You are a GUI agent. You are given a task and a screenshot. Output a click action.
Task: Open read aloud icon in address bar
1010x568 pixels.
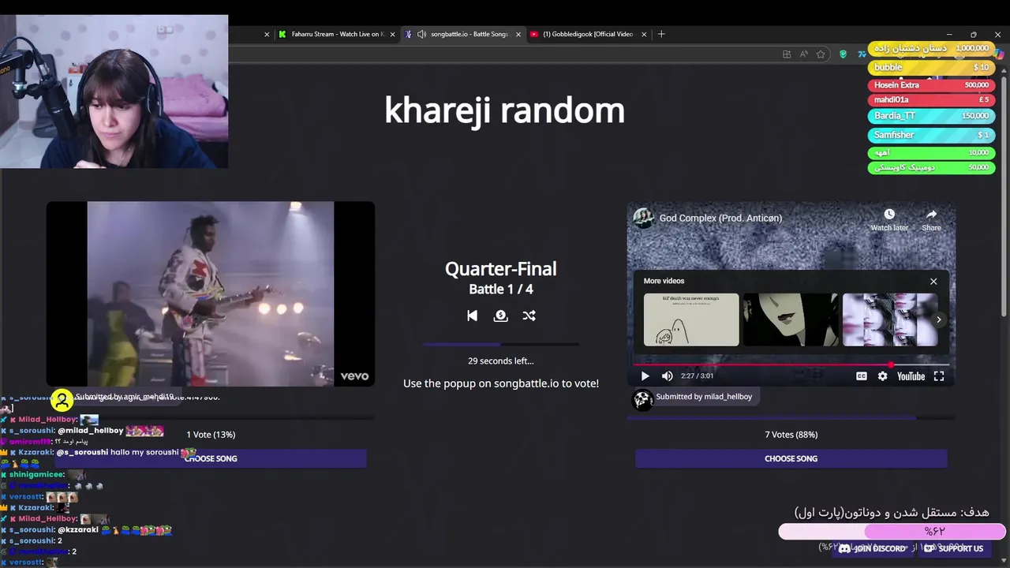click(803, 54)
